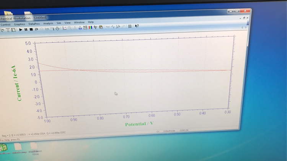Screen dimensions: 287x161
Task: Minimize the Workstation application window
Action: pyautogui.click(x=231, y=11)
